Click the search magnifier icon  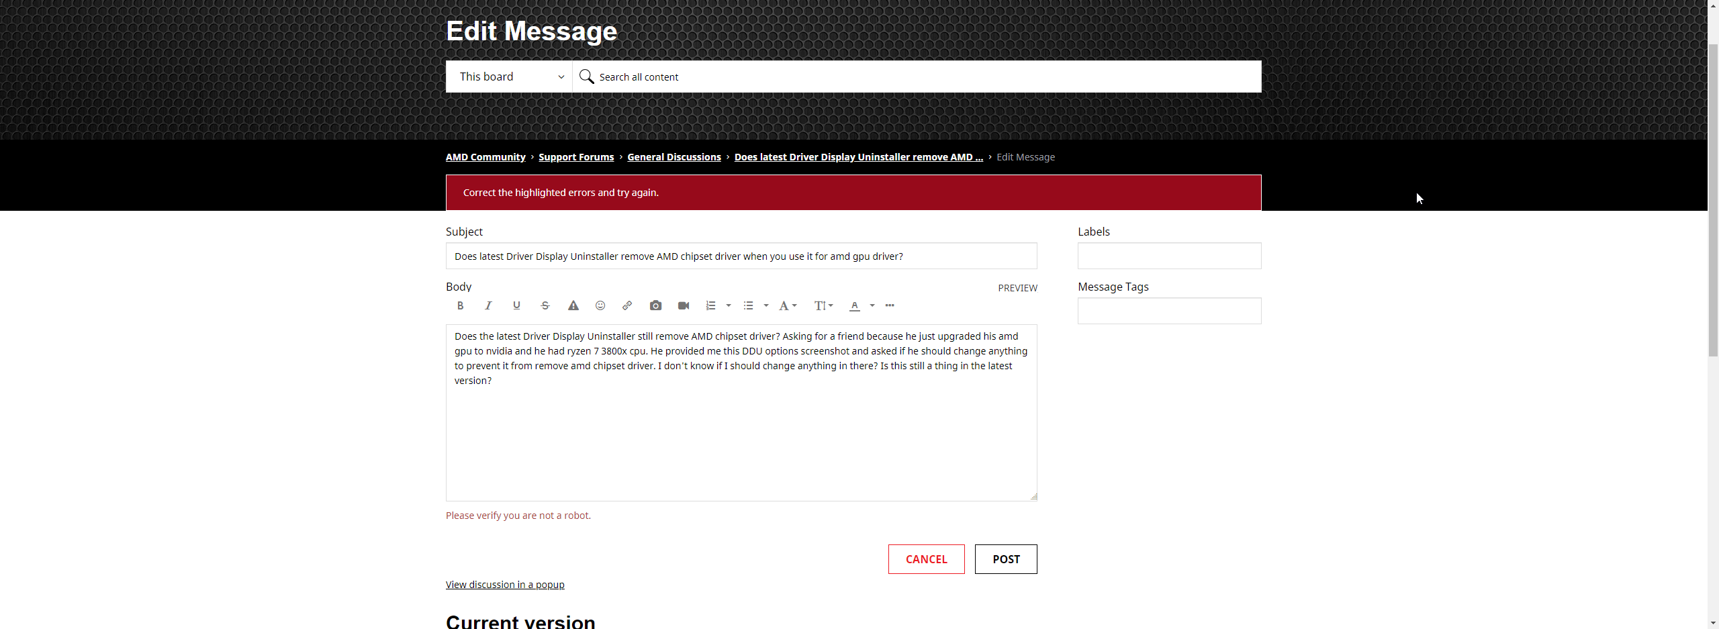pyautogui.click(x=586, y=77)
